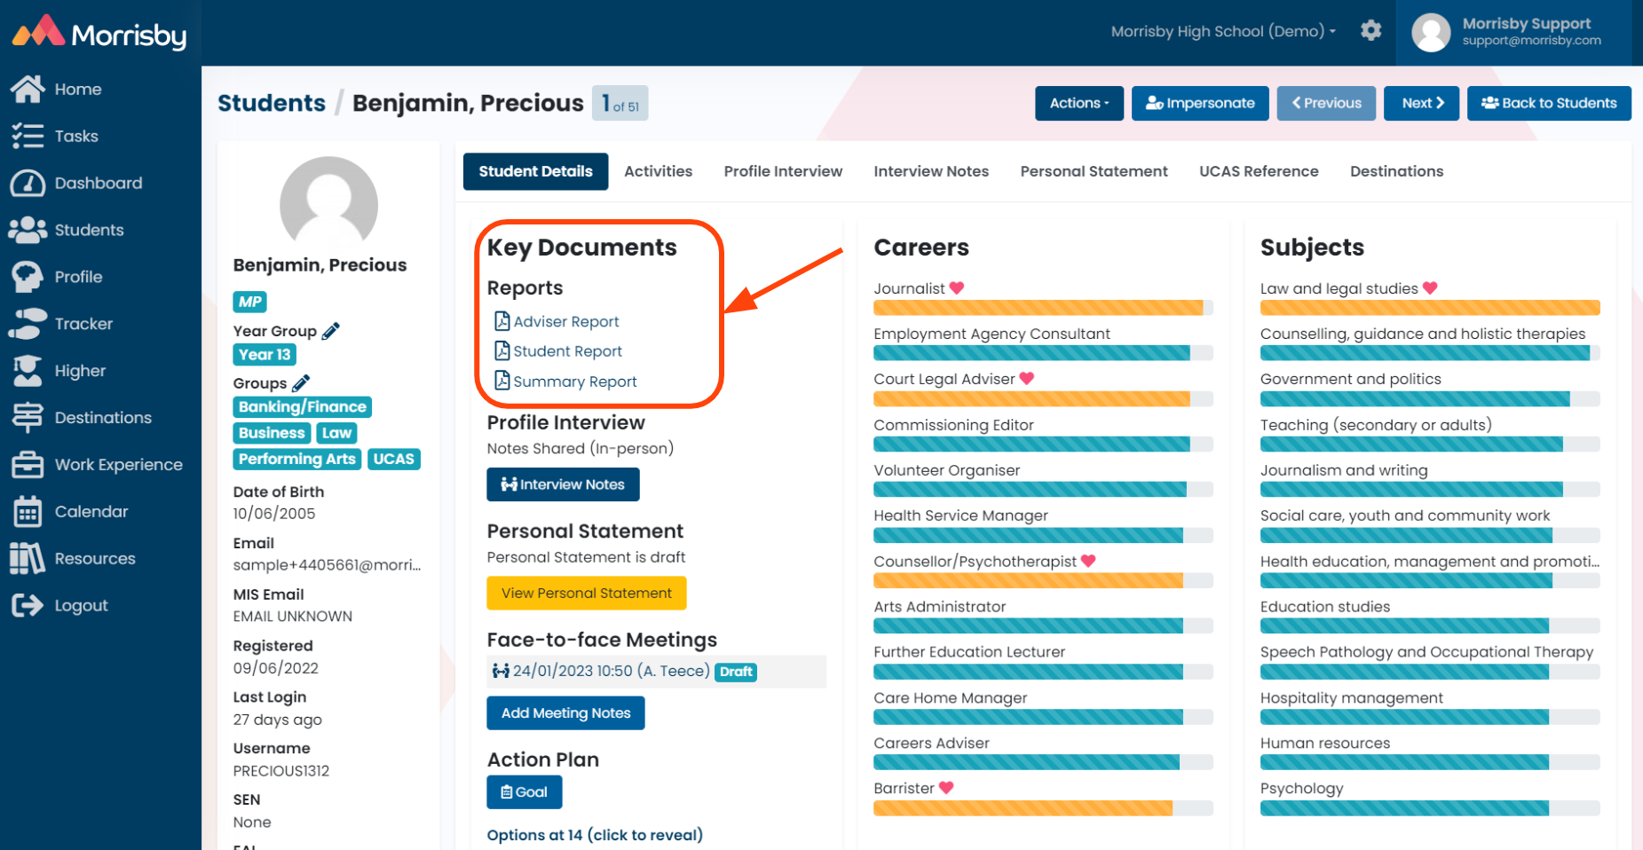Open the Morrisby High School (Demo) dropdown
This screenshot has height=850, width=1643.
(1223, 31)
